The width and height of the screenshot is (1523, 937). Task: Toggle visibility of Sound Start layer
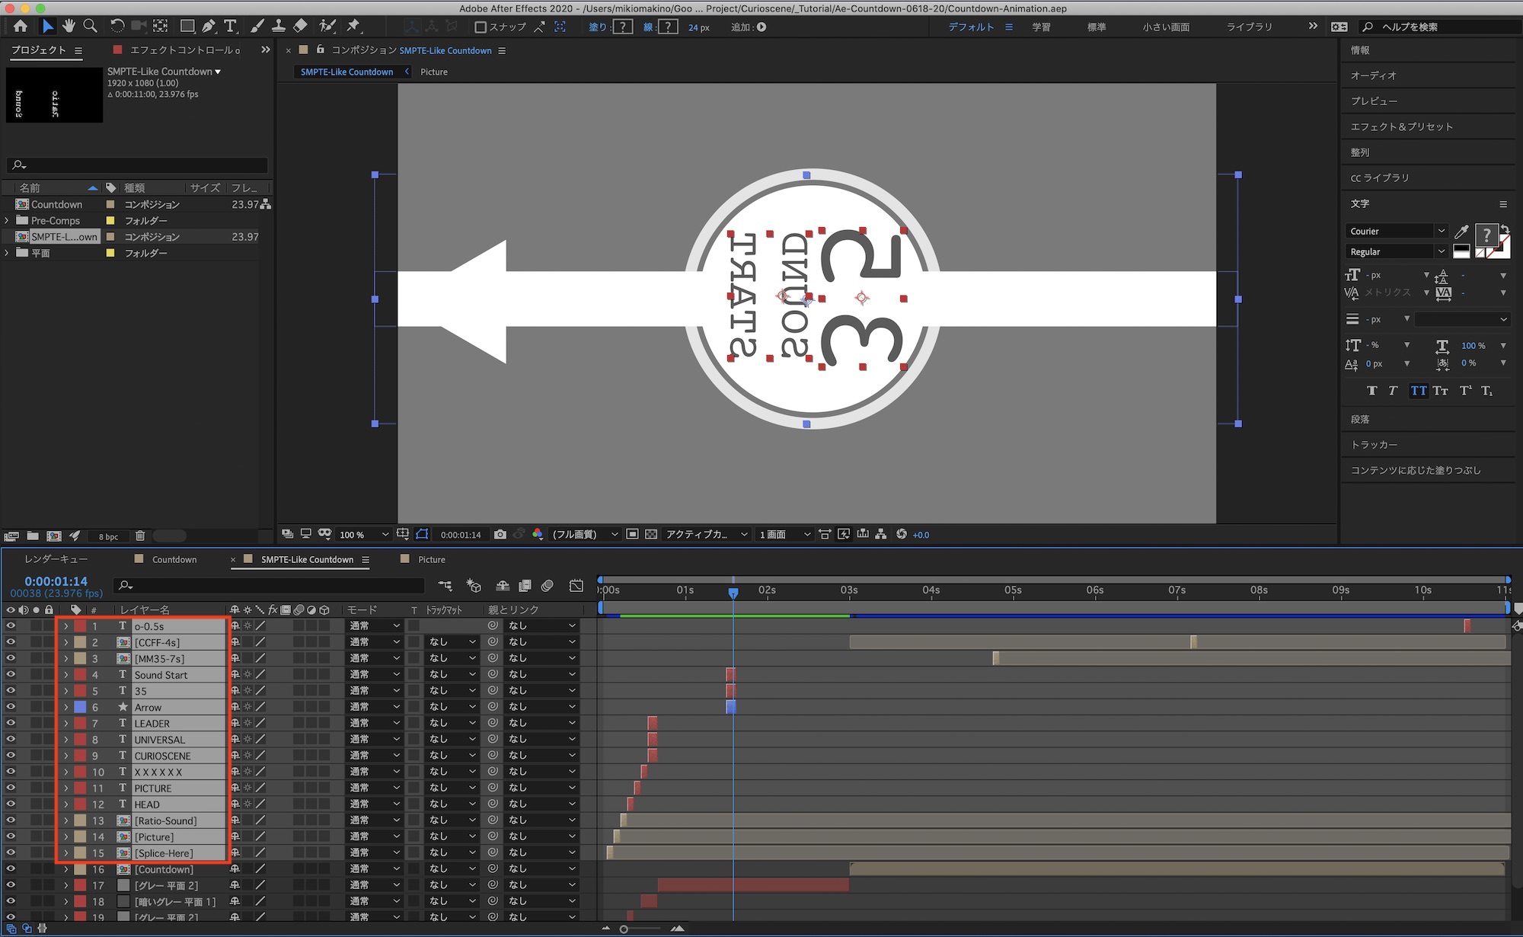[x=11, y=675]
